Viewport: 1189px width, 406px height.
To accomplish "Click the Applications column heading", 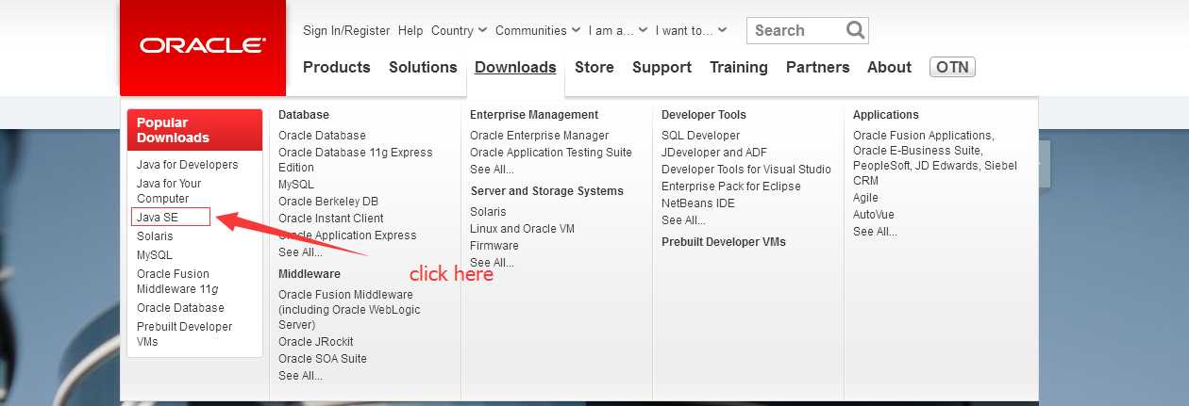I will pos(886,115).
